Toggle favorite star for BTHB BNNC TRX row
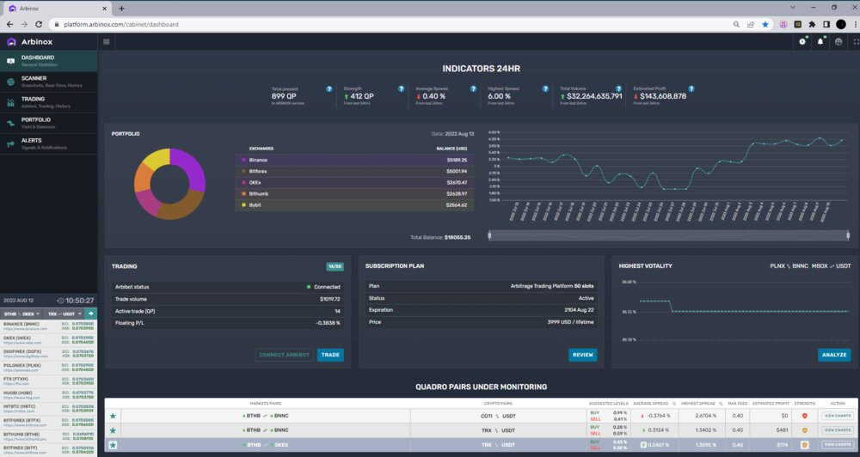The height and width of the screenshot is (457, 860). click(x=113, y=430)
